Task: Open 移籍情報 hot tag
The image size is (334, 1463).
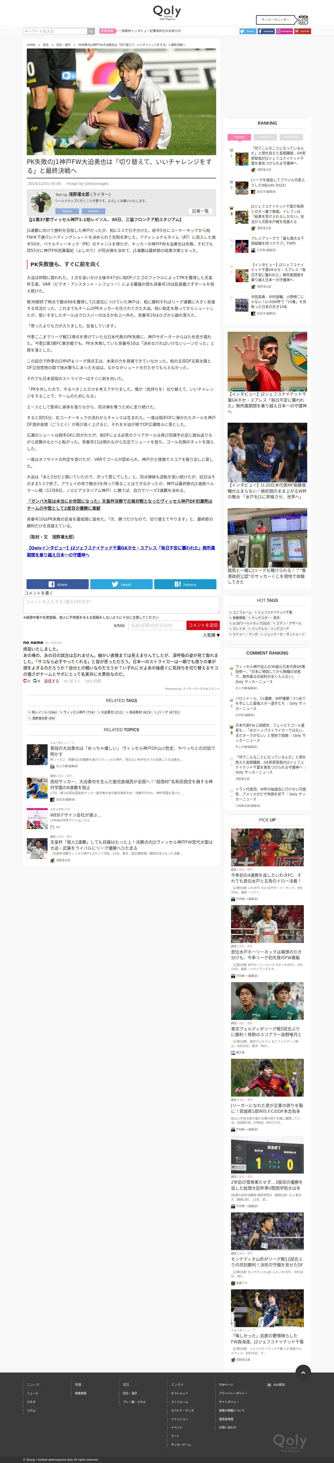Action: (x=237, y=618)
